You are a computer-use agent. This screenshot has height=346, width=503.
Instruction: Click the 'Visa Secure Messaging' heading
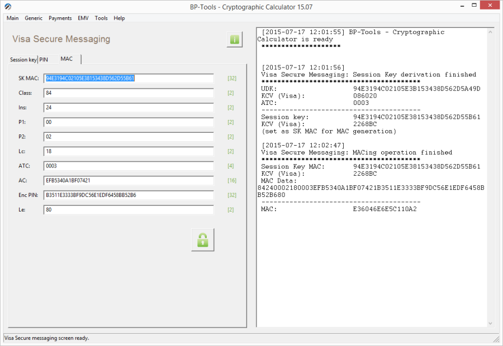61,39
